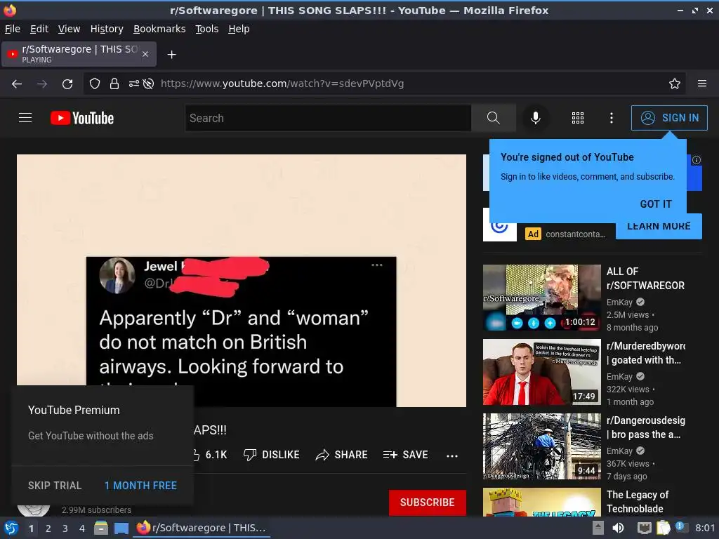Open the r/Dangerousdesign video thumbnail
Screen dimensions: 719x539
tap(541, 446)
